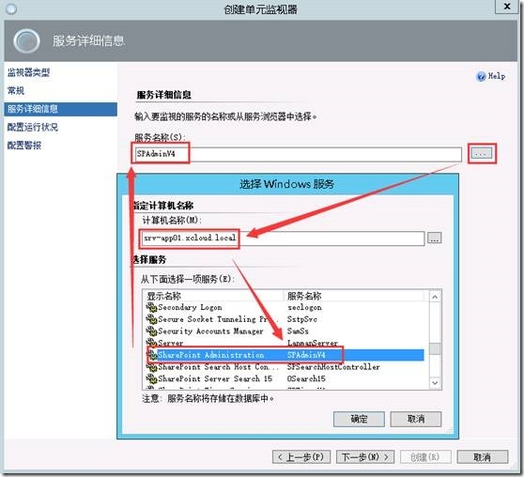Click the 服务名称 input field
This screenshot has width=524, height=477.
pyautogui.click(x=298, y=154)
